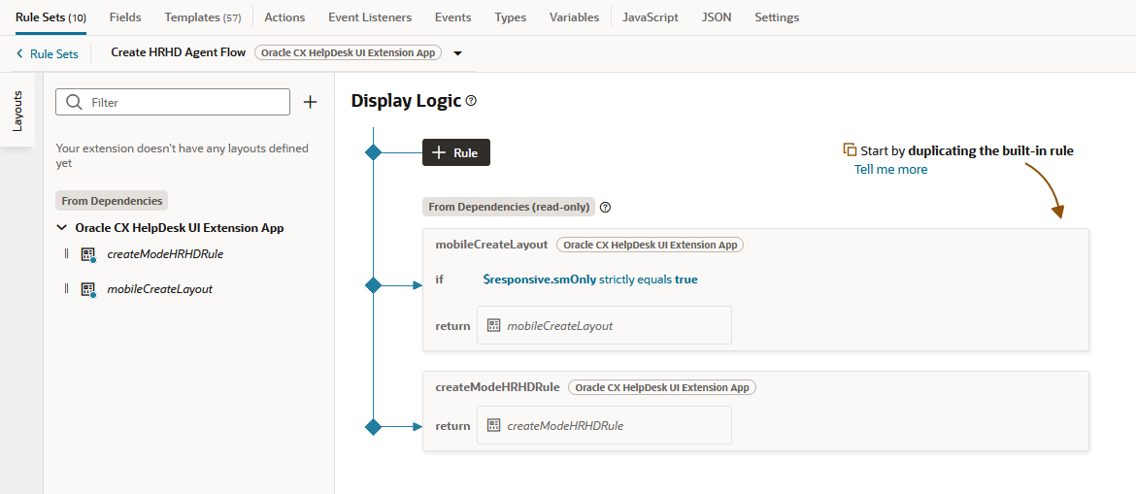Image resolution: width=1136 pixels, height=494 pixels.
Task: Click the mobileCreateLayout return value box
Action: 604,325
